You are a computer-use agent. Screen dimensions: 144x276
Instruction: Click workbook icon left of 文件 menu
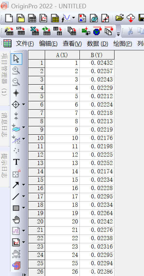pyautogui.click(x=7, y=43)
